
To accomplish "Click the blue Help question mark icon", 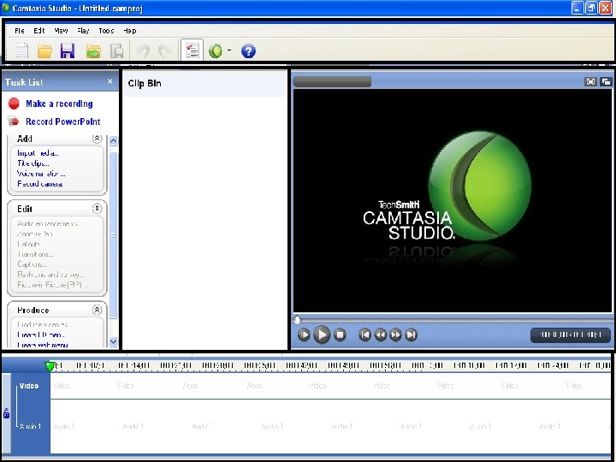I will click(248, 51).
